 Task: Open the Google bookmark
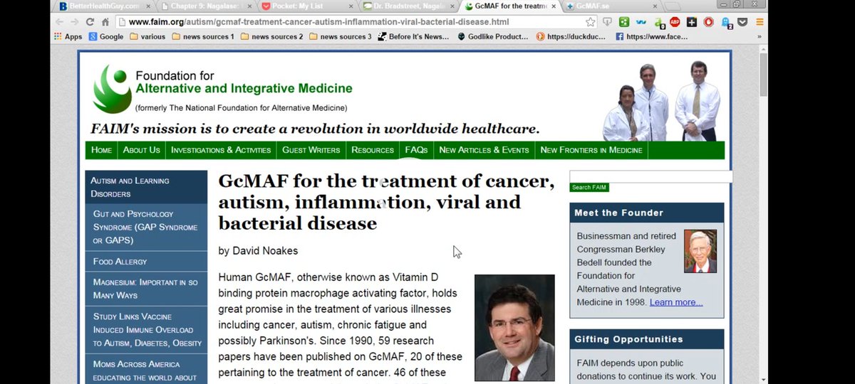[106, 36]
